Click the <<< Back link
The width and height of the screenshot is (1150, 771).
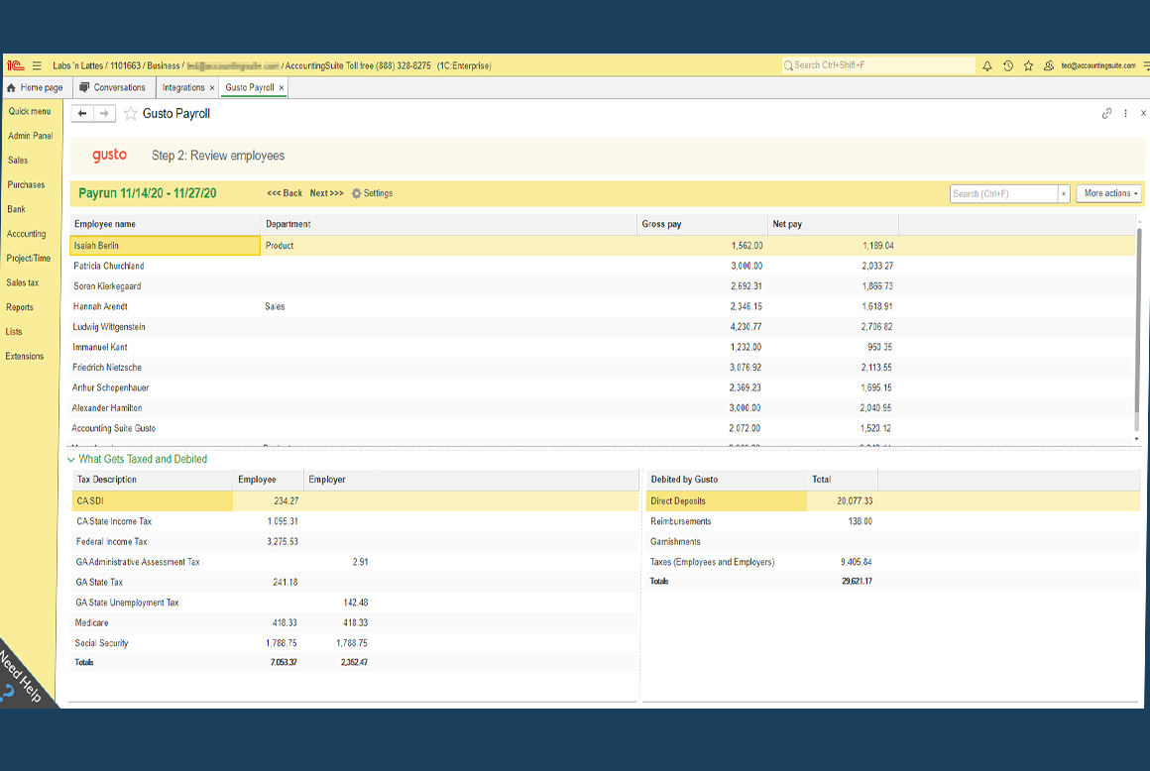click(285, 193)
